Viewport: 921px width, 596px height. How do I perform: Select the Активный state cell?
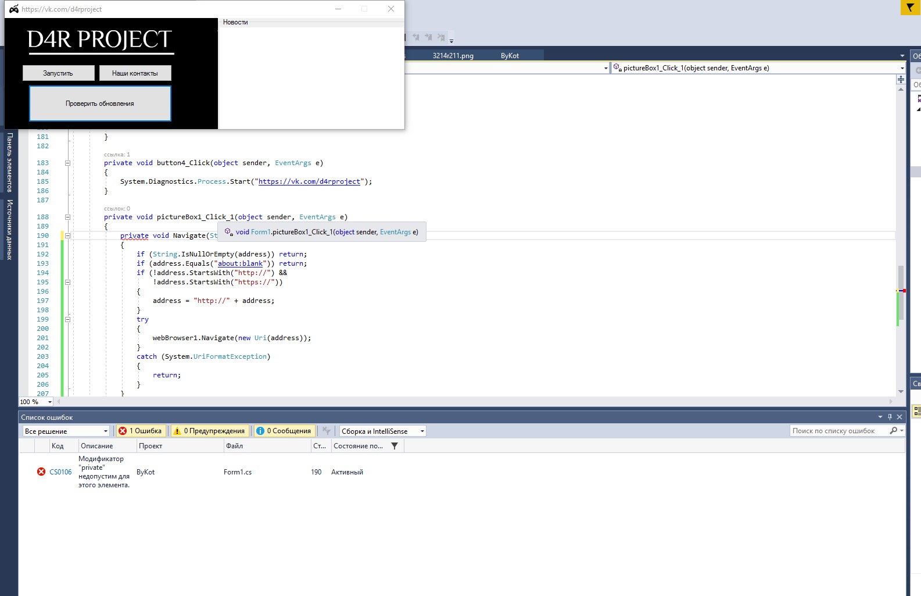[x=347, y=472]
